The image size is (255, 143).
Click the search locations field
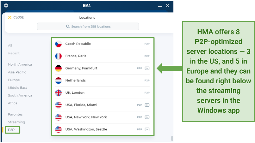(x=88, y=27)
